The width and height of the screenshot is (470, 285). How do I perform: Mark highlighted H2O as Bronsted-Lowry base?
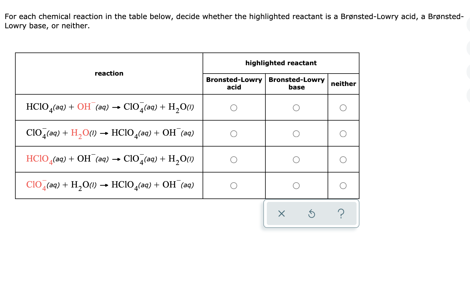(296, 134)
